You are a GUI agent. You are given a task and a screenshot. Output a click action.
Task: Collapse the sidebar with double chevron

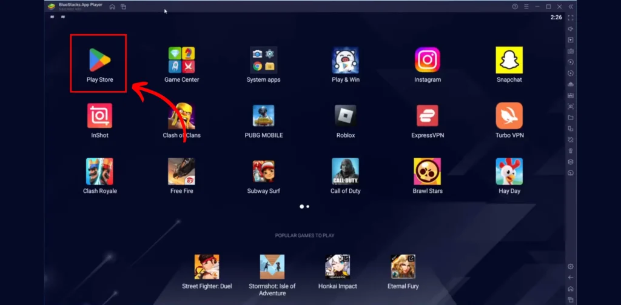[x=571, y=7]
